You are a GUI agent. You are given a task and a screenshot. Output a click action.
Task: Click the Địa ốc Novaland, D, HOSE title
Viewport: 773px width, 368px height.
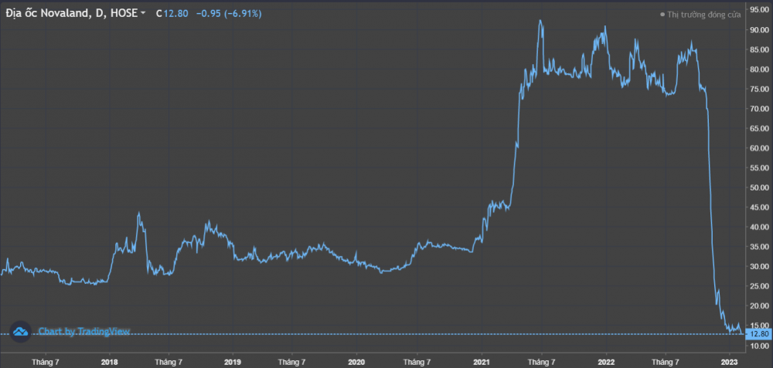pyautogui.click(x=71, y=14)
